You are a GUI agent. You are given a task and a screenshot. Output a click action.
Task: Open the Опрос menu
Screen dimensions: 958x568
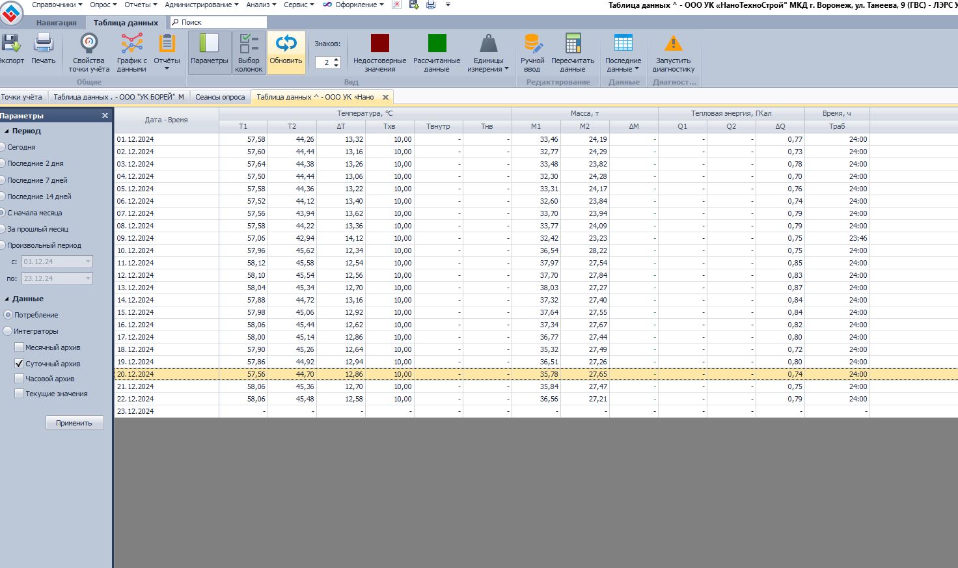[x=103, y=5]
